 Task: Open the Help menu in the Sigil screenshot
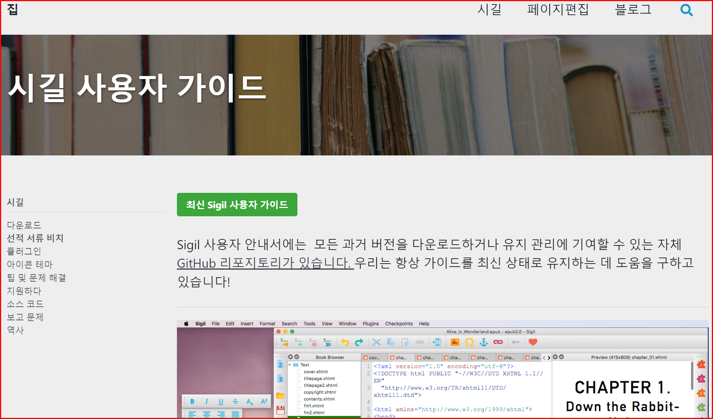[x=424, y=324]
